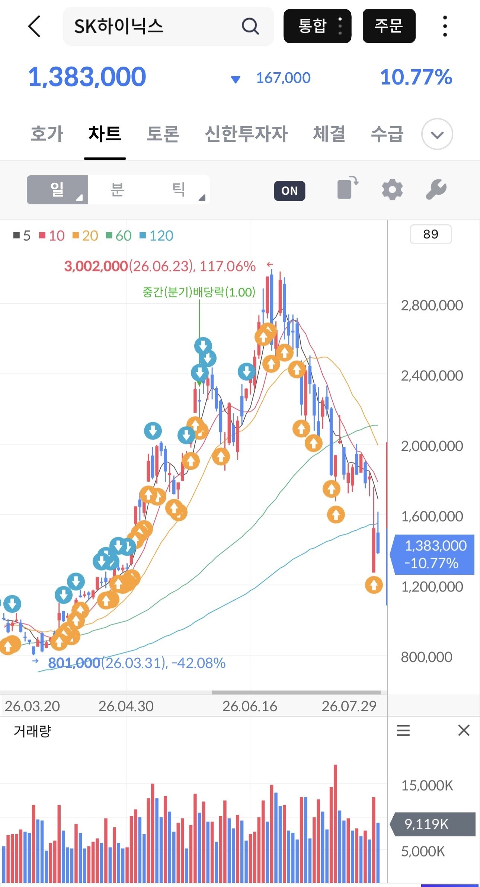Go back using the left arrow
Viewport: 480px width, 887px height.
click(x=34, y=26)
